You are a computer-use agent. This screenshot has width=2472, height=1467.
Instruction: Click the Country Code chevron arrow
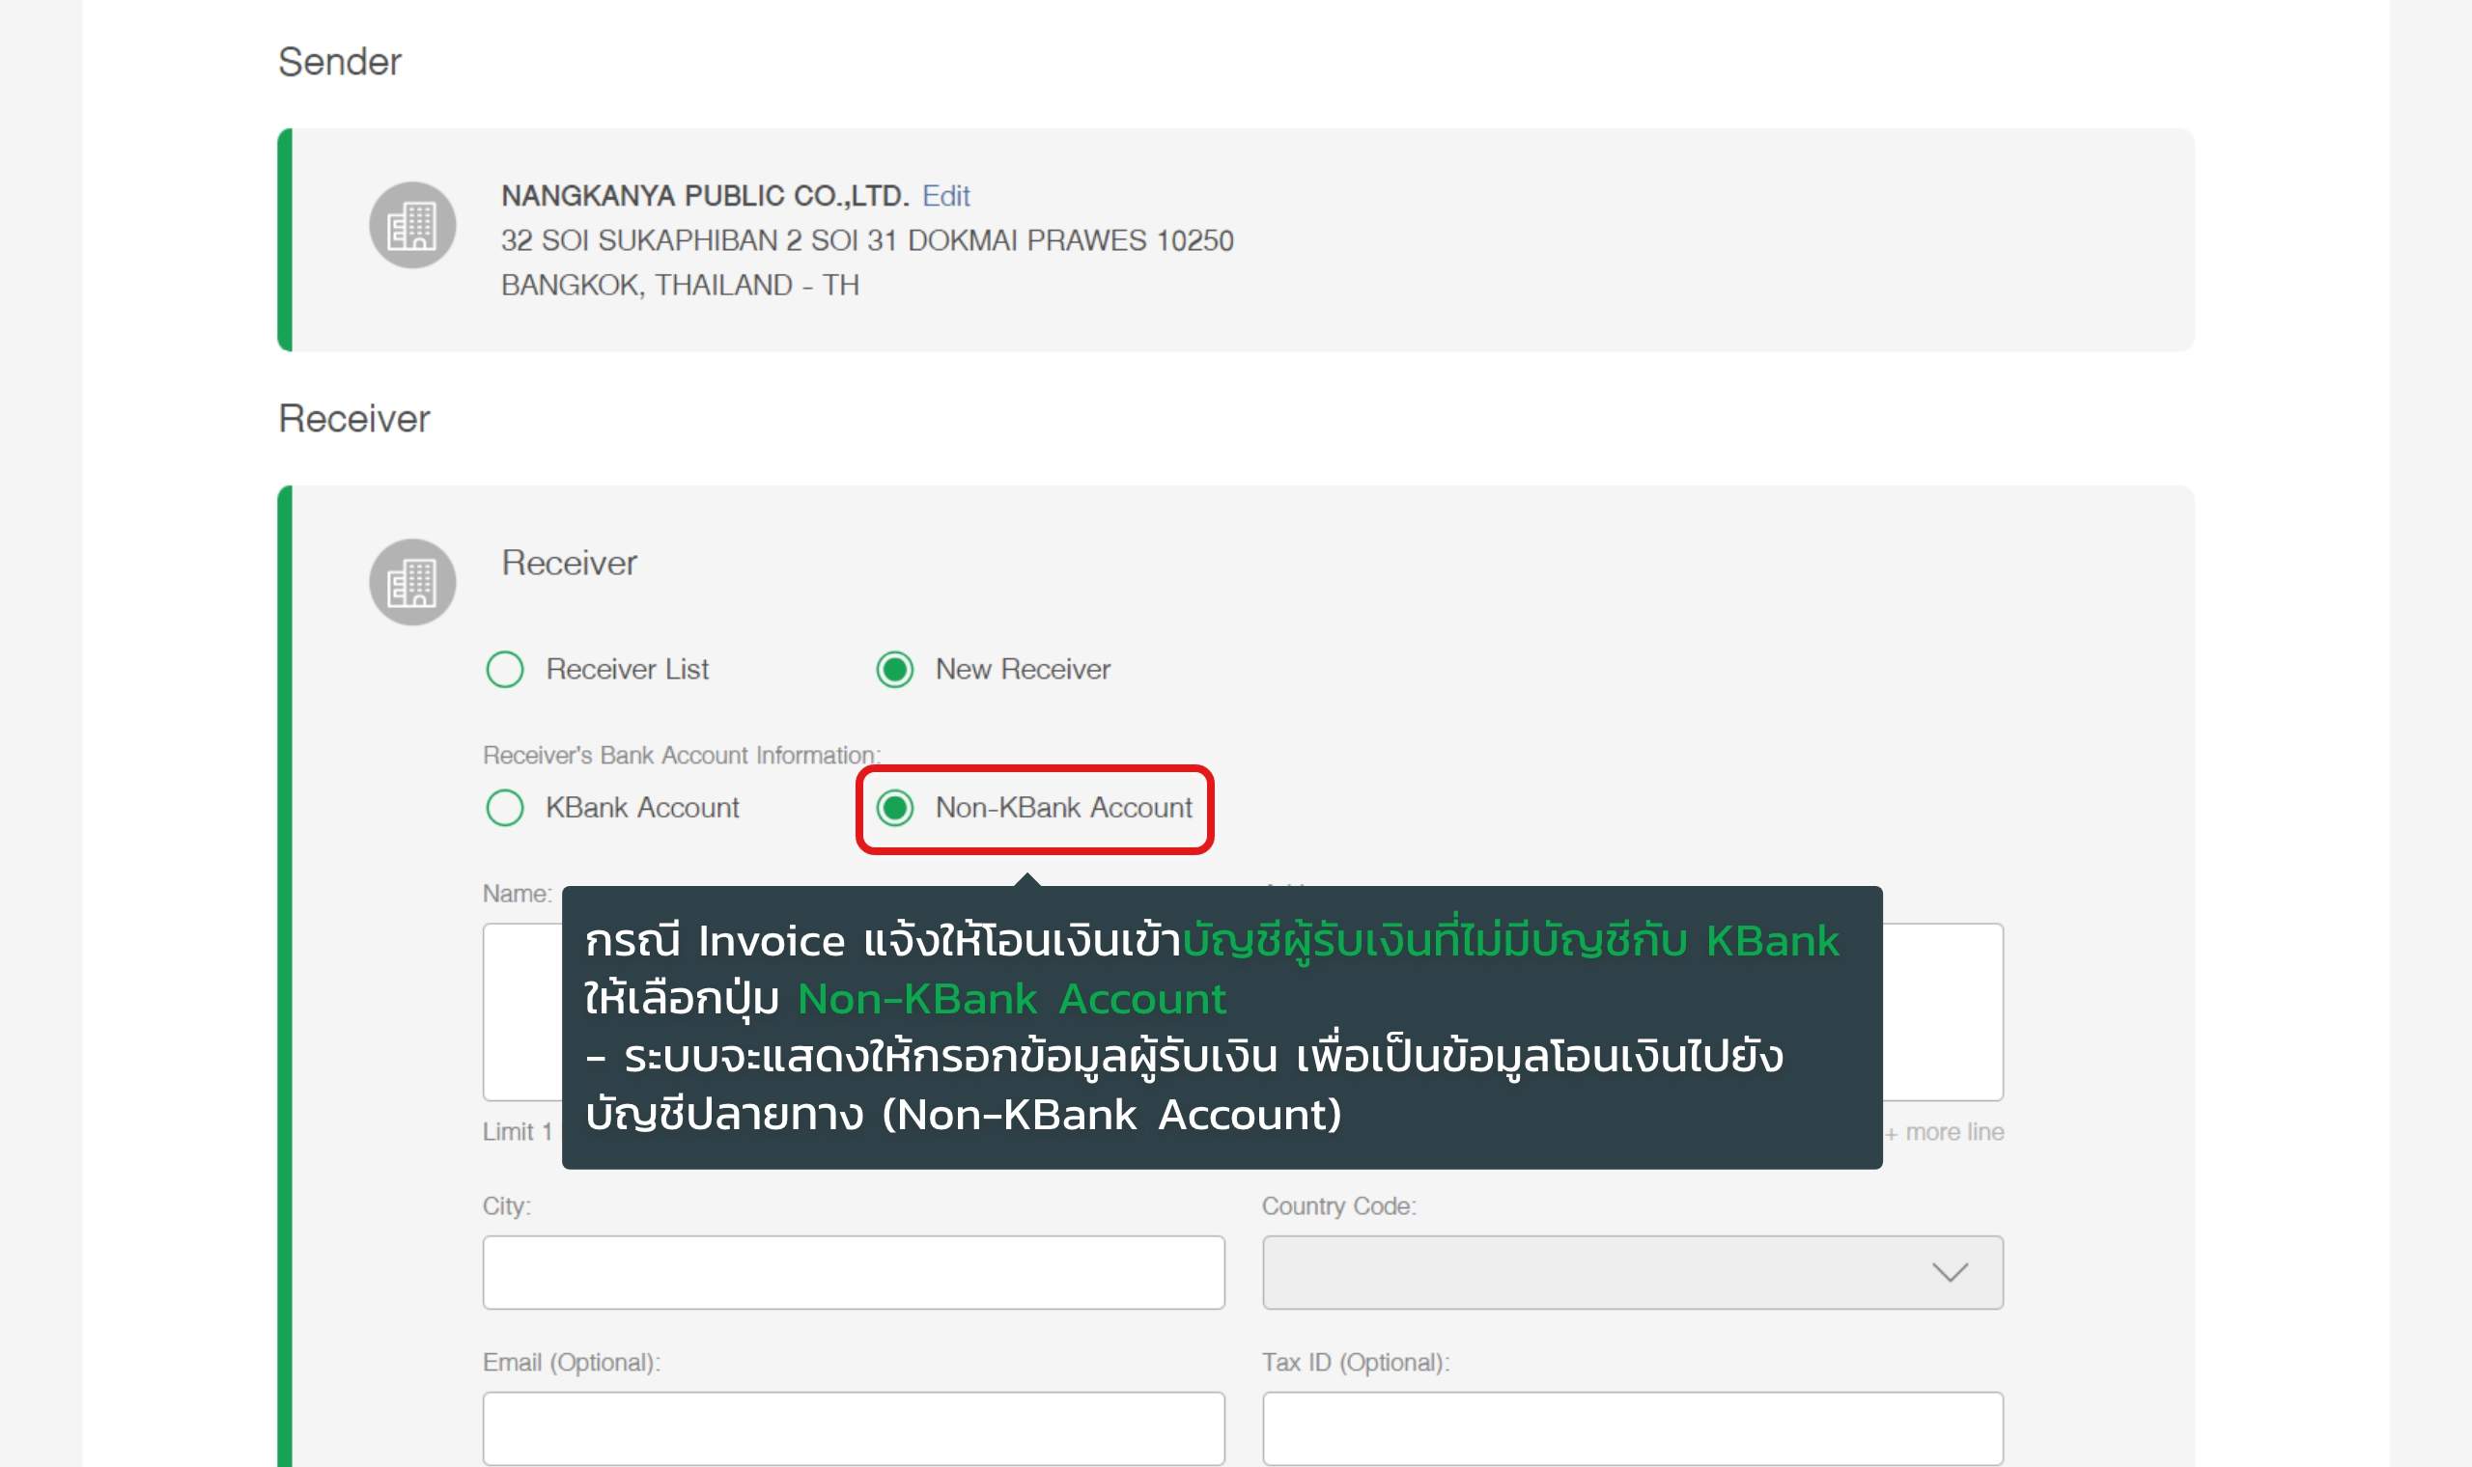pyautogui.click(x=1949, y=1272)
